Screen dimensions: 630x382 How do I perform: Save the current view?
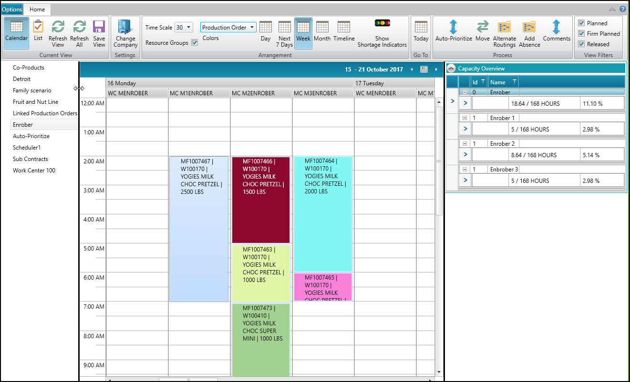99,32
